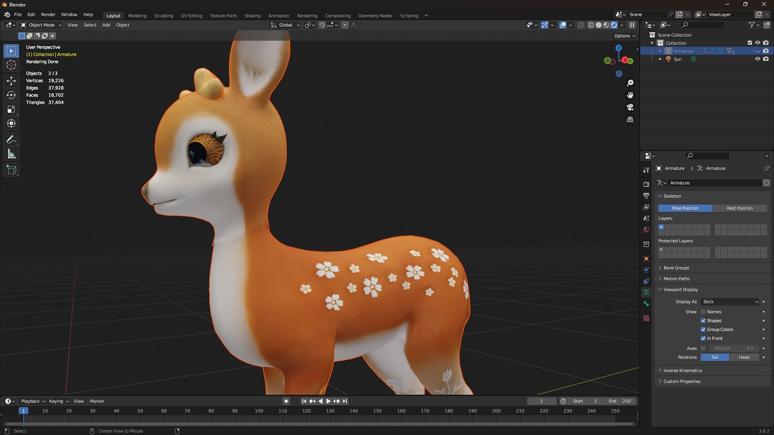Open the Render menu
This screenshot has width=774, height=435.
click(x=48, y=14)
